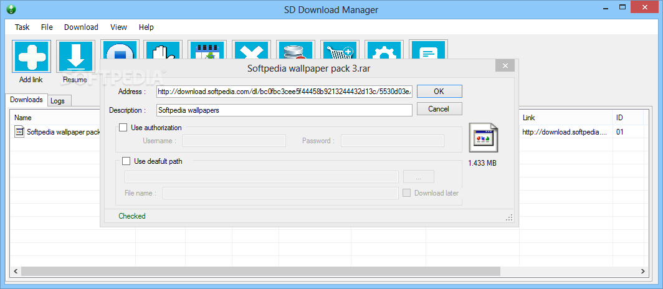The height and width of the screenshot is (289, 663).
Task: Click the calendar schedule toolbar icon
Action: (x=207, y=50)
